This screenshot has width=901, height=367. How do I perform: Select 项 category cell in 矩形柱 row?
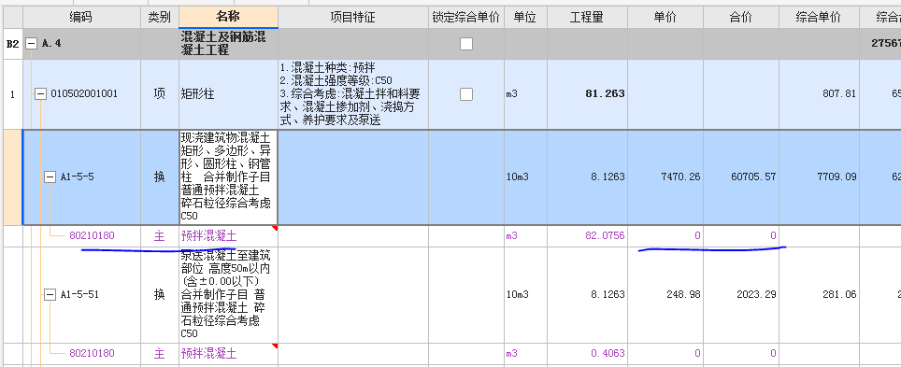[x=160, y=94]
